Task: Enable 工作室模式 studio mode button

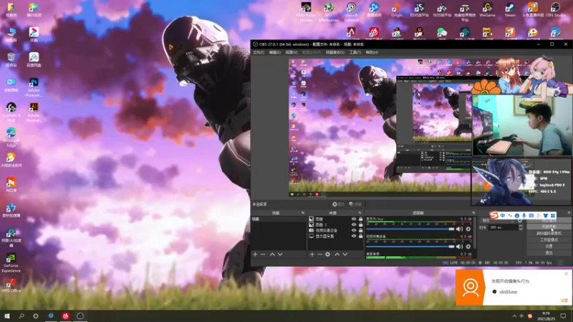Action: (x=549, y=240)
